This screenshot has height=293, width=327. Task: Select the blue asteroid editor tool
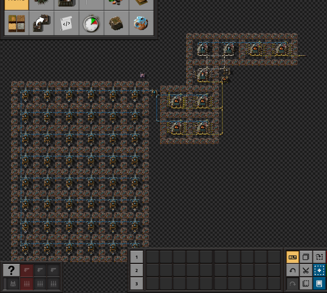tap(141, 23)
